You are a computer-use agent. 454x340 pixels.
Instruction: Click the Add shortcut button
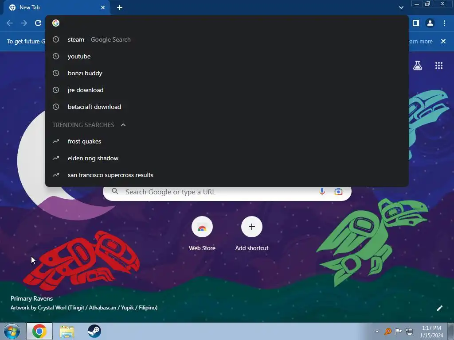coord(252,233)
